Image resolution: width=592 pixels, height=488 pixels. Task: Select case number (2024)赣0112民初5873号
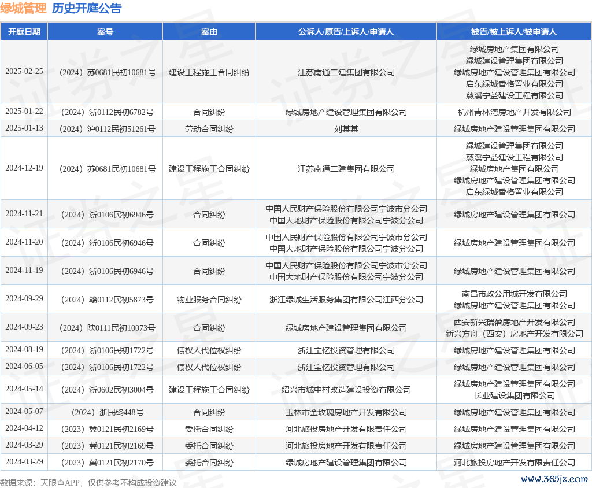[107, 300]
